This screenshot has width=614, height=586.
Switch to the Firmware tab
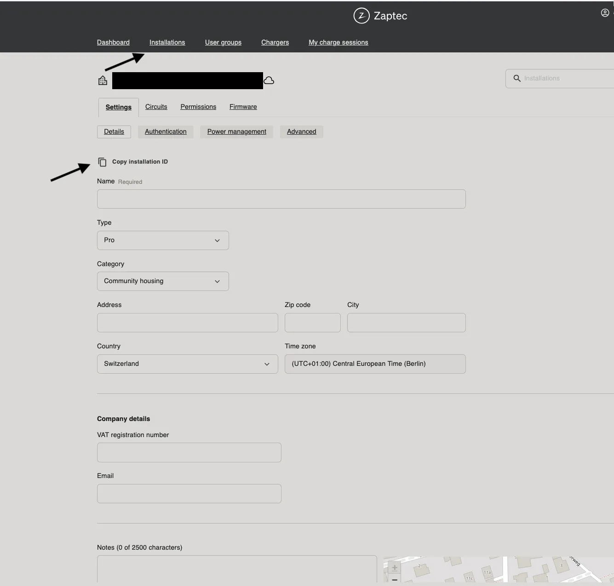pyautogui.click(x=243, y=107)
